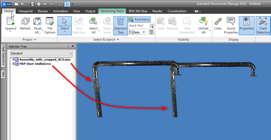Redo the last undone action
271x140 pixels.
[x=51, y=4]
